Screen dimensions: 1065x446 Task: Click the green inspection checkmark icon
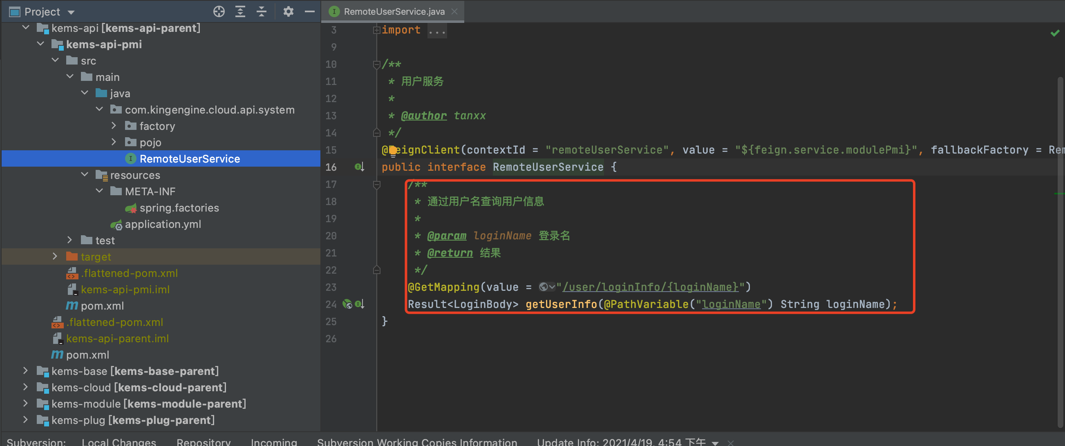pyautogui.click(x=1055, y=33)
